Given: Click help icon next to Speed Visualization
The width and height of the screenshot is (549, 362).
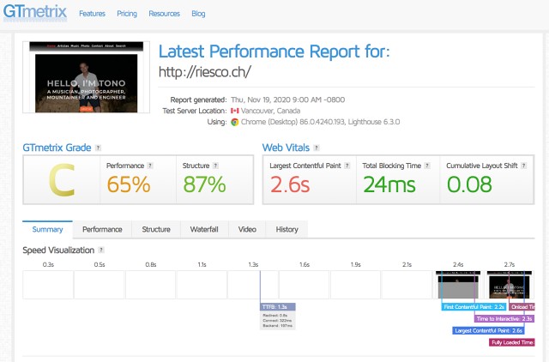Looking at the screenshot, I should (x=100, y=250).
